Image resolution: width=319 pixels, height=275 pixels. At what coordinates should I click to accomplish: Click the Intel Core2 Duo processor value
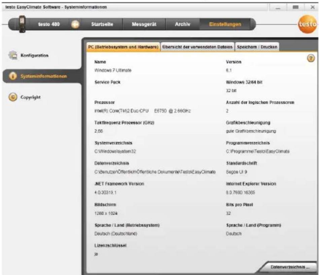(142, 111)
